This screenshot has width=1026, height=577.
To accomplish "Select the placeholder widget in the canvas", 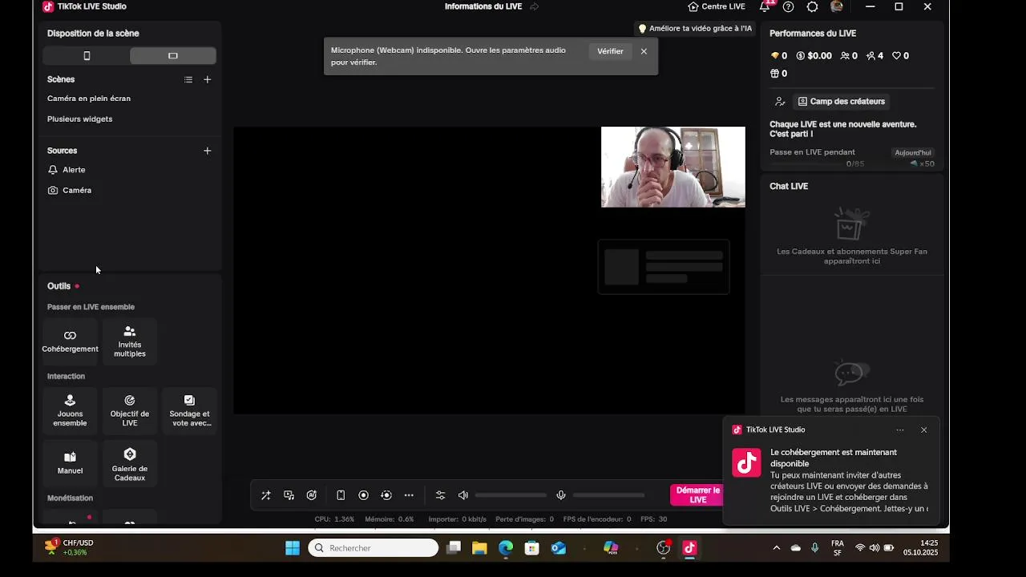I will coord(664,267).
